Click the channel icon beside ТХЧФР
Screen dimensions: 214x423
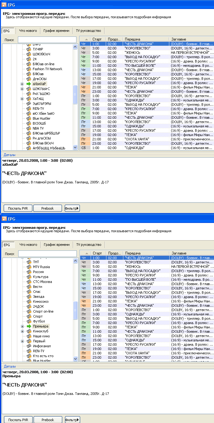pyautogui.click(x=29, y=49)
